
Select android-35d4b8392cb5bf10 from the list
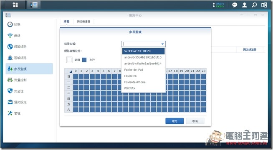tap(143, 57)
